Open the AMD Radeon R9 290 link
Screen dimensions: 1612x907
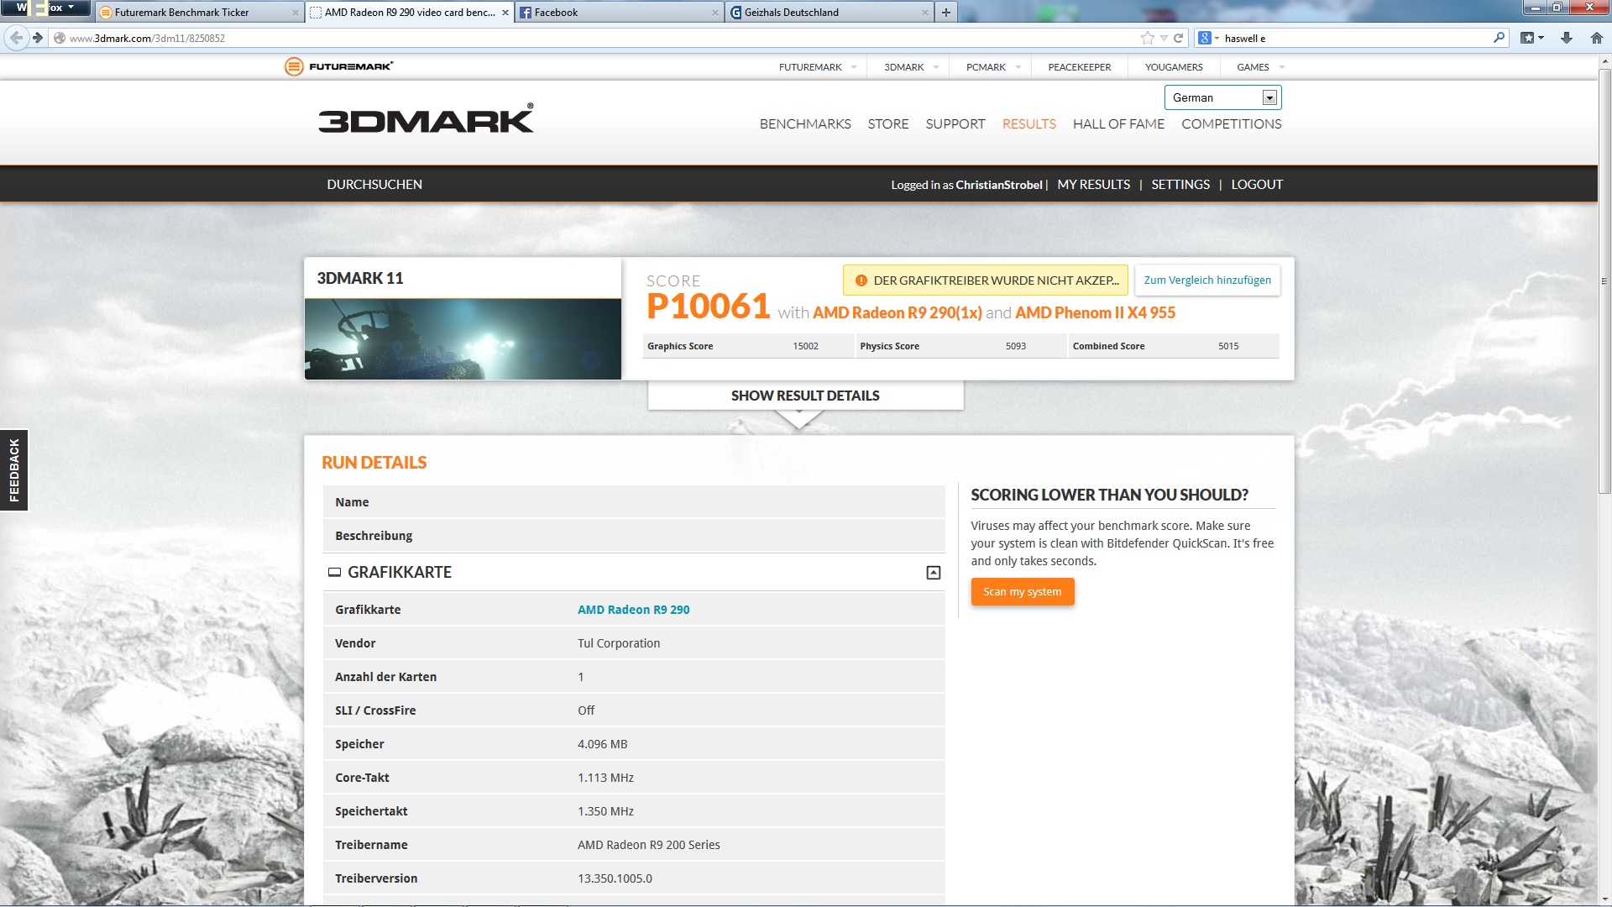coord(633,610)
